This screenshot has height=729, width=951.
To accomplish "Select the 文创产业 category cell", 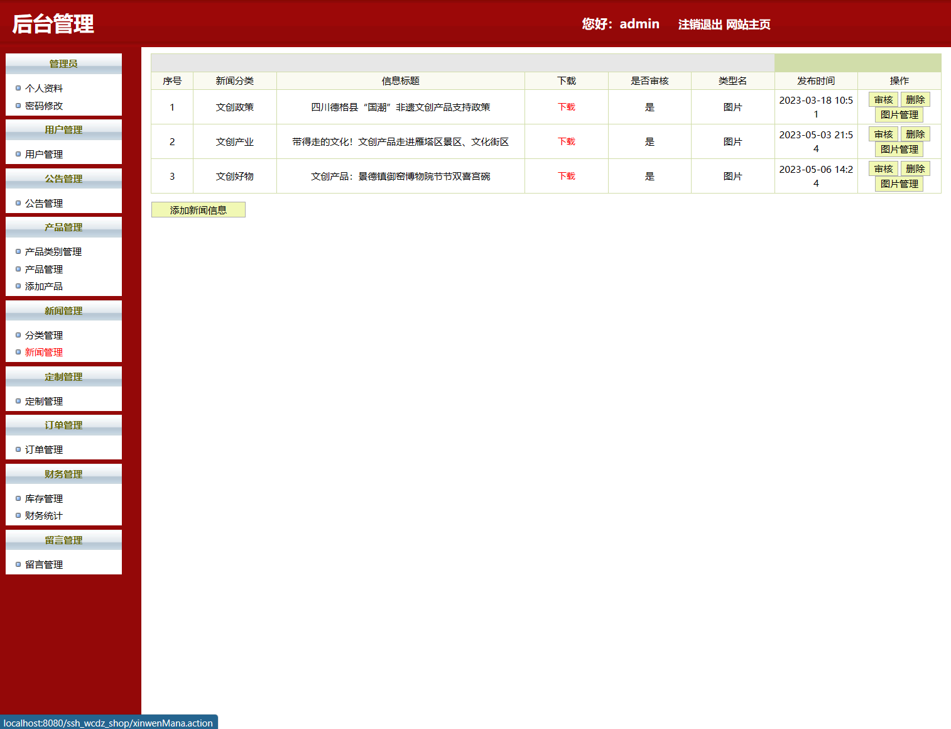I will click(235, 142).
